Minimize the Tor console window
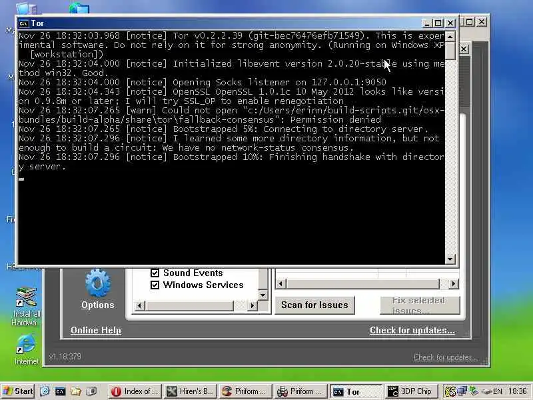Image resolution: width=533 pixels, height=400 pixels. pyautogui.click(x=426, y=23)
